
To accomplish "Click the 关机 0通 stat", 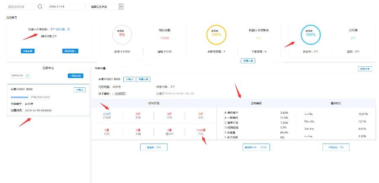I will [x=201, y=115].
